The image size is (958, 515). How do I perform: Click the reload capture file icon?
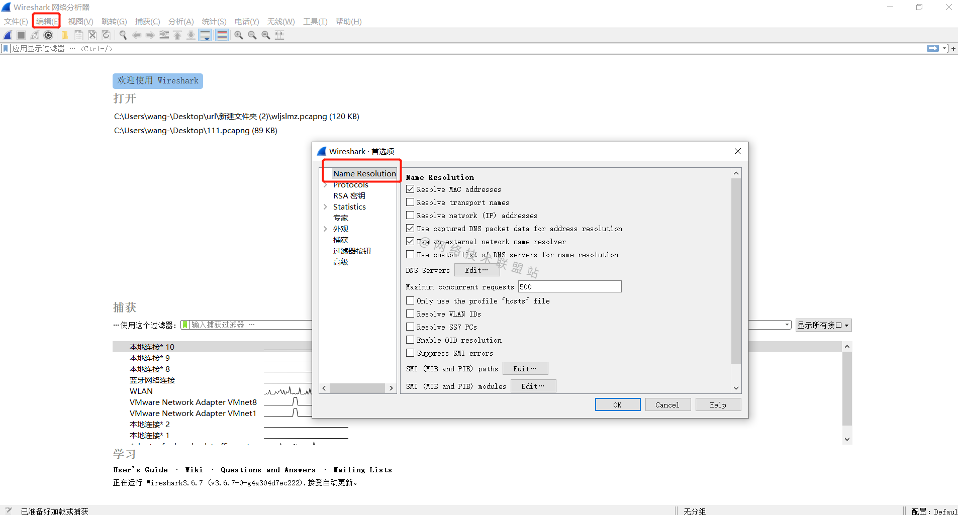coord(106,35)
